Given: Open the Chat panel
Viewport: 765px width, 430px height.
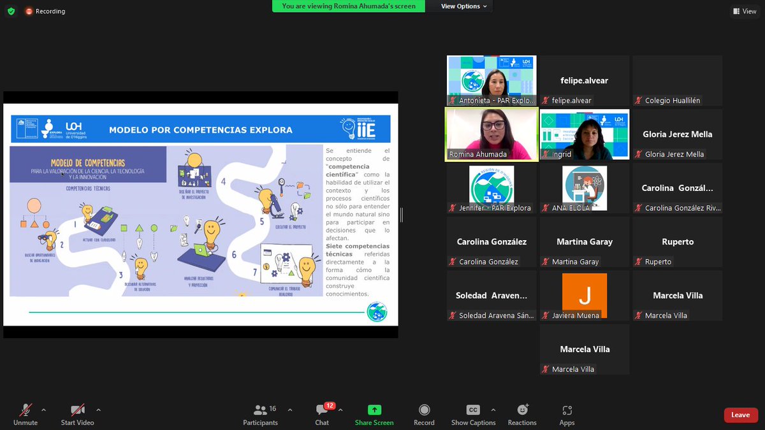Looking at the screenshot, I should 323,415.
